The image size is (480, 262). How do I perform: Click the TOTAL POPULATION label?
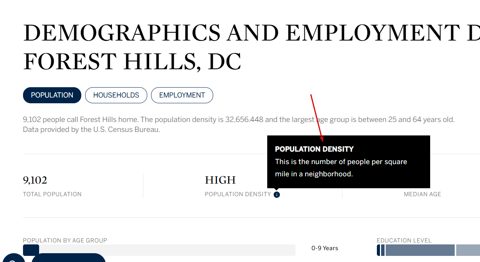[x=52, y=194]
